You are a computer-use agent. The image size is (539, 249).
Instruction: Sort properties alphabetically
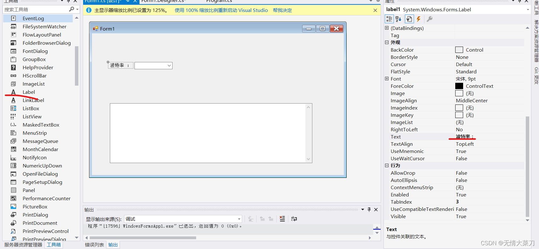click(x=398, y=19)
